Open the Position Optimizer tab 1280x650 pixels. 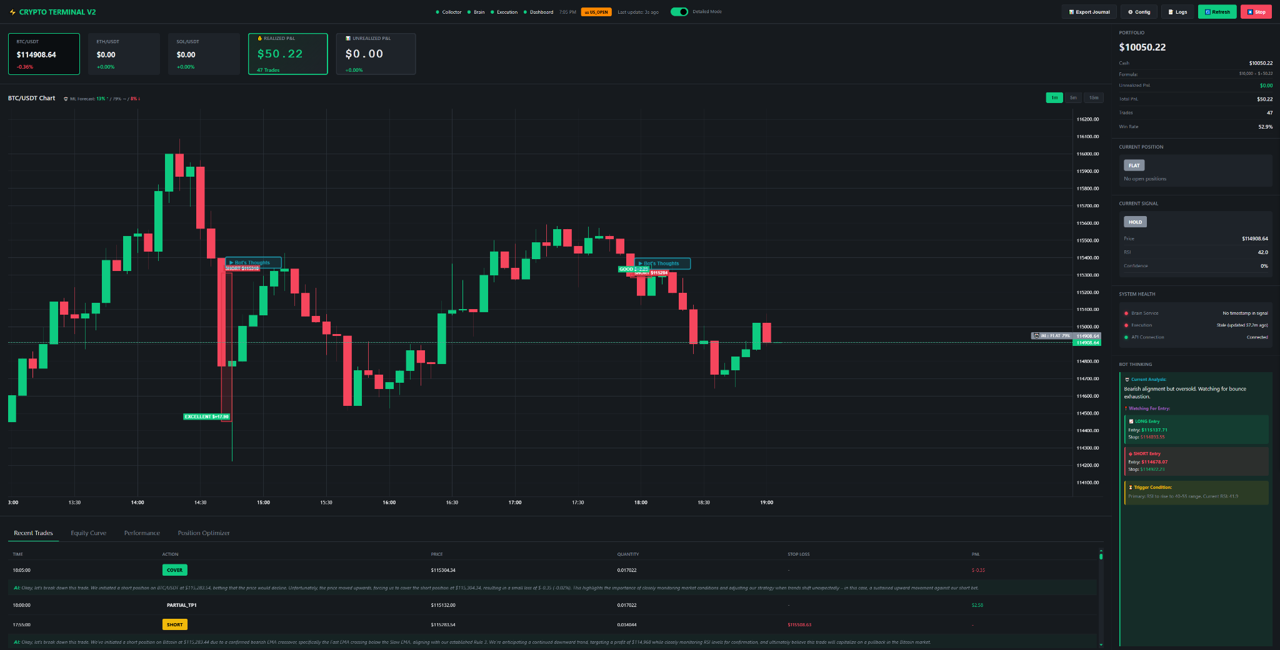click(203, 533)
